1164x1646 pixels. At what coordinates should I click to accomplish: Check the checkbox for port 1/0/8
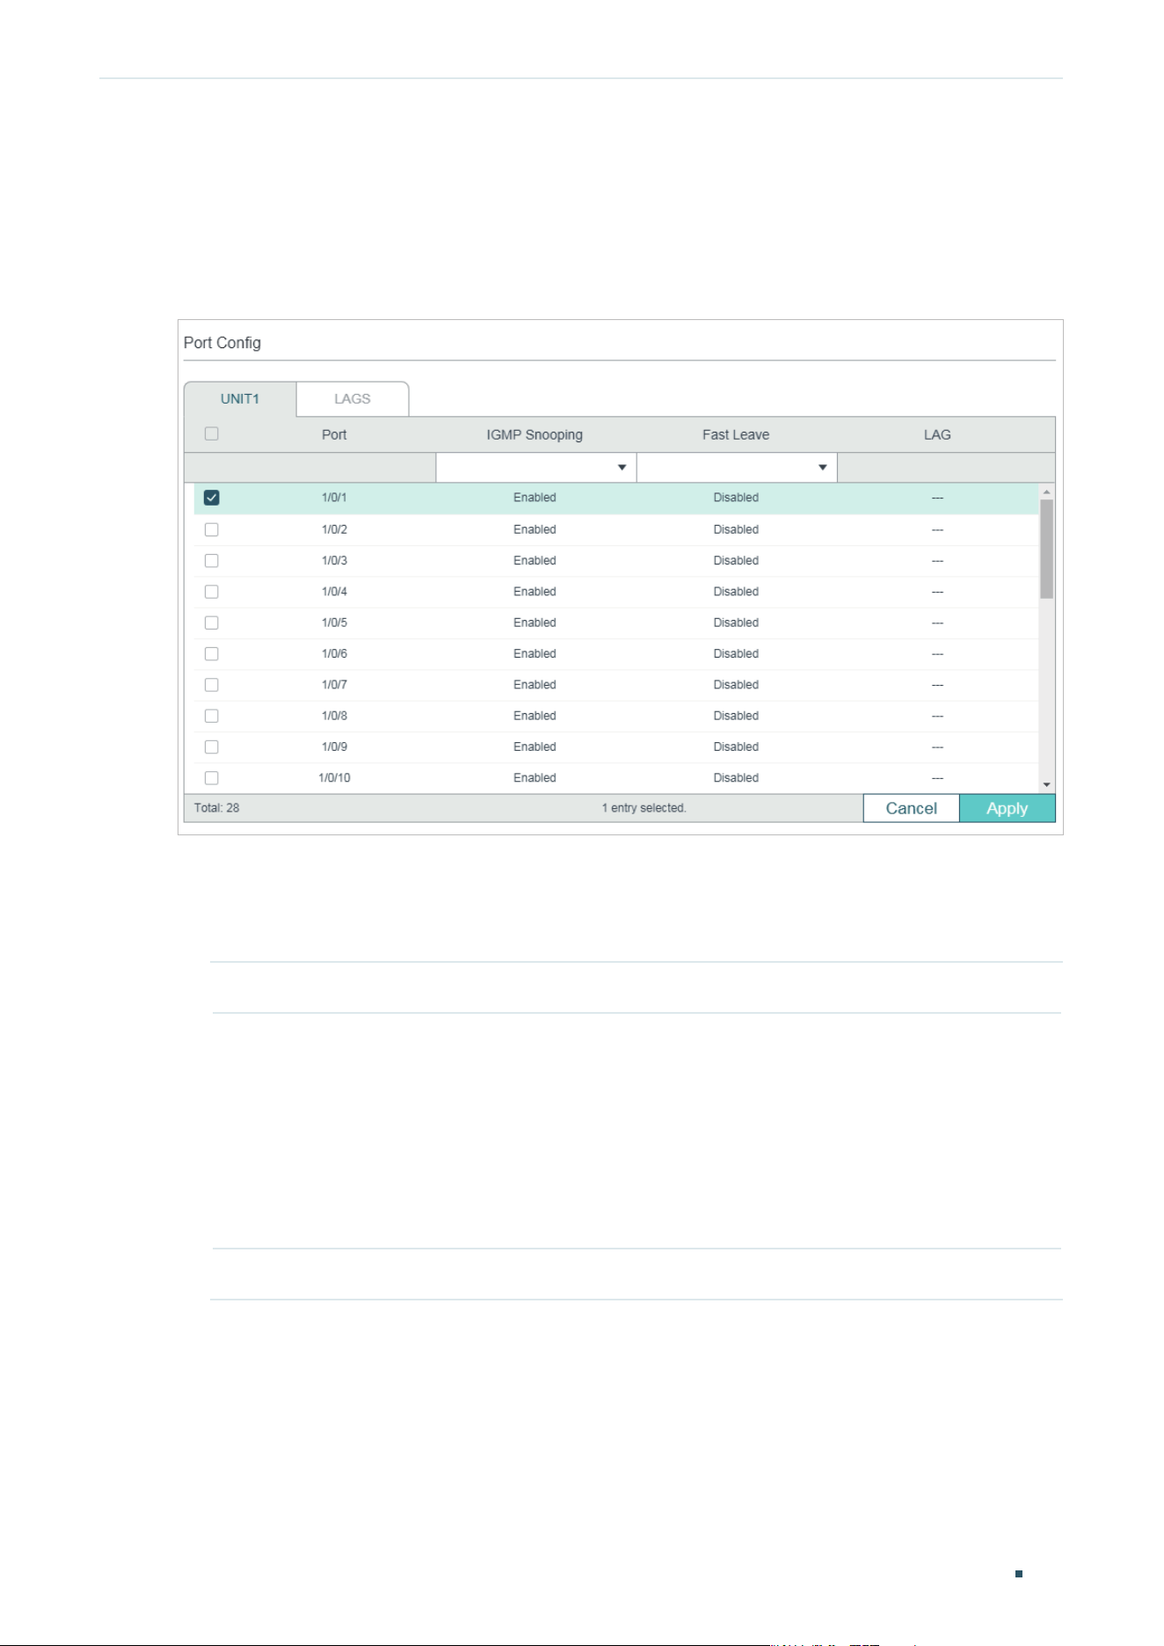point(211,716)
